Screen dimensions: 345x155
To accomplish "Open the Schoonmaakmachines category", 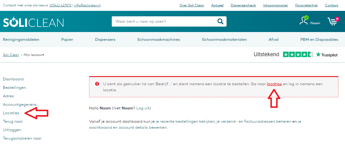I will tap(159, 40).
